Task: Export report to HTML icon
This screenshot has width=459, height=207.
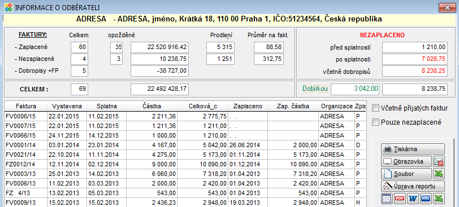Action: [x=426, y=199]
